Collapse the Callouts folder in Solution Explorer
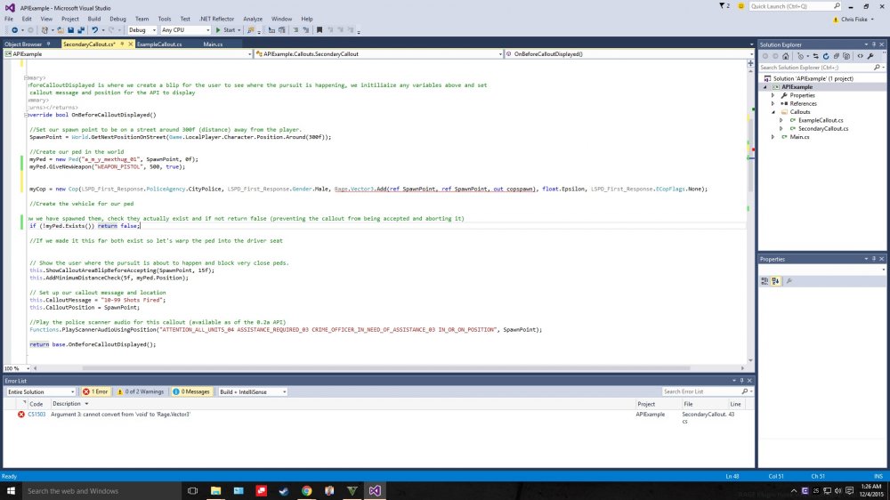This screenshot has height=500, width=890. pos(773,112)
